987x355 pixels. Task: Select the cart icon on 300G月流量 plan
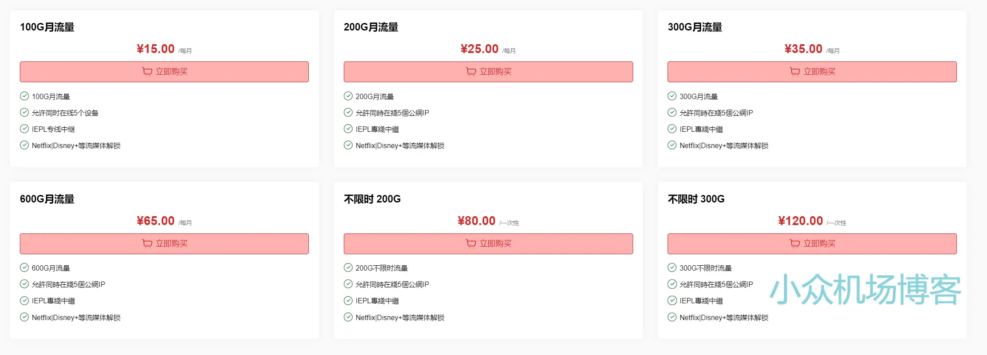pos(794,71)
